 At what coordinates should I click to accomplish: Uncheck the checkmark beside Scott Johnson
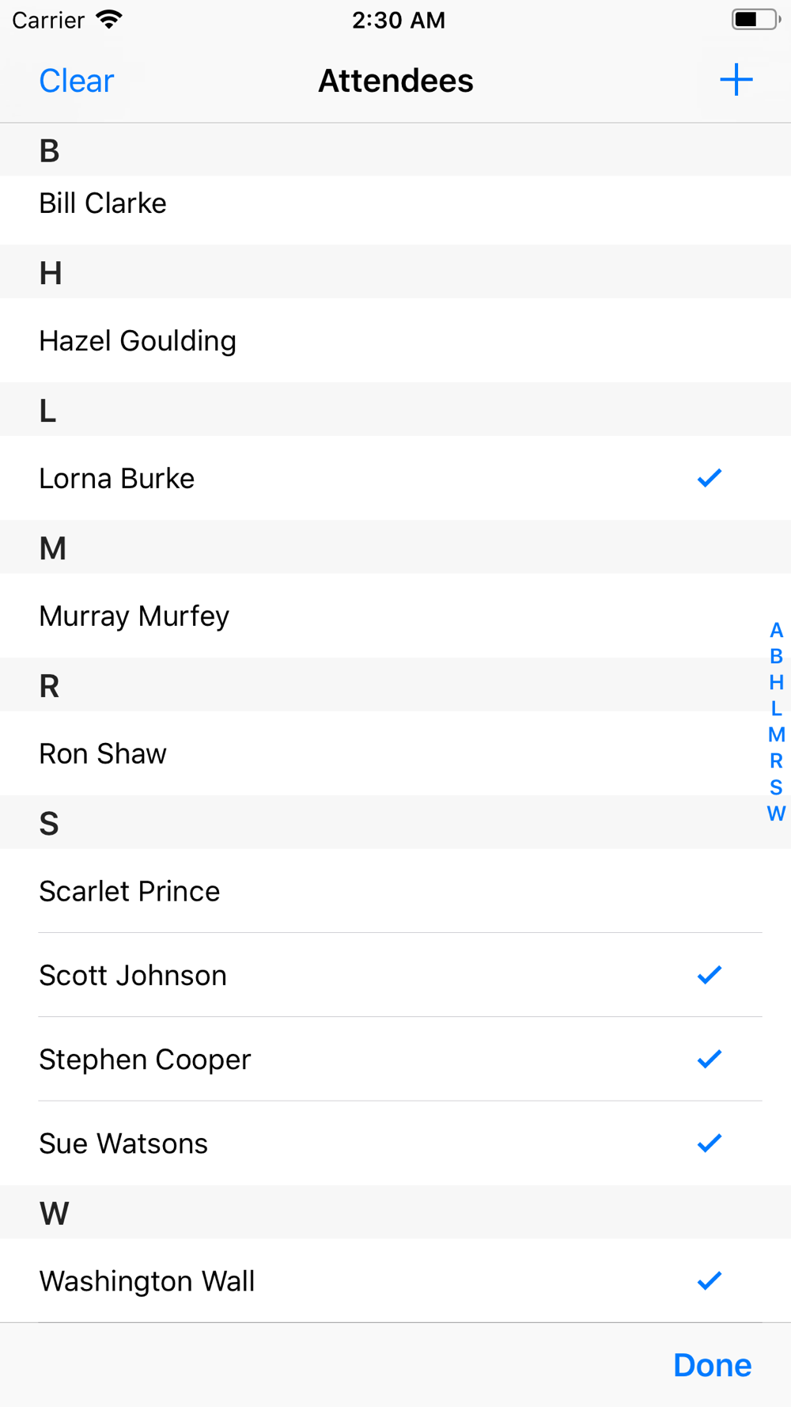click(710, 975)
